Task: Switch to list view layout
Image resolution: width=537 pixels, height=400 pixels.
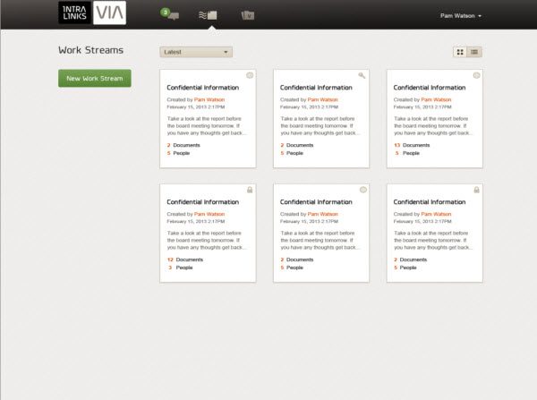Action: coord(474,52)
